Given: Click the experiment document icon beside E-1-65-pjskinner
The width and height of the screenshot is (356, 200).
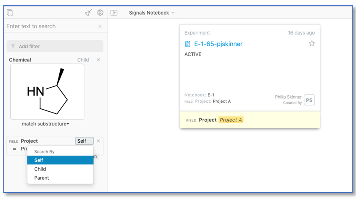Looking at the screenshot, I should pyautogui.click(x=188, y=44).
